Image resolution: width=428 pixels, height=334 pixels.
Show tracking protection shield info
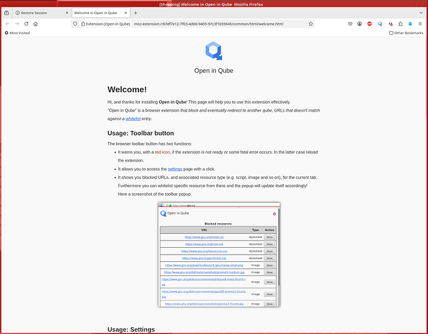coord(75,24)
